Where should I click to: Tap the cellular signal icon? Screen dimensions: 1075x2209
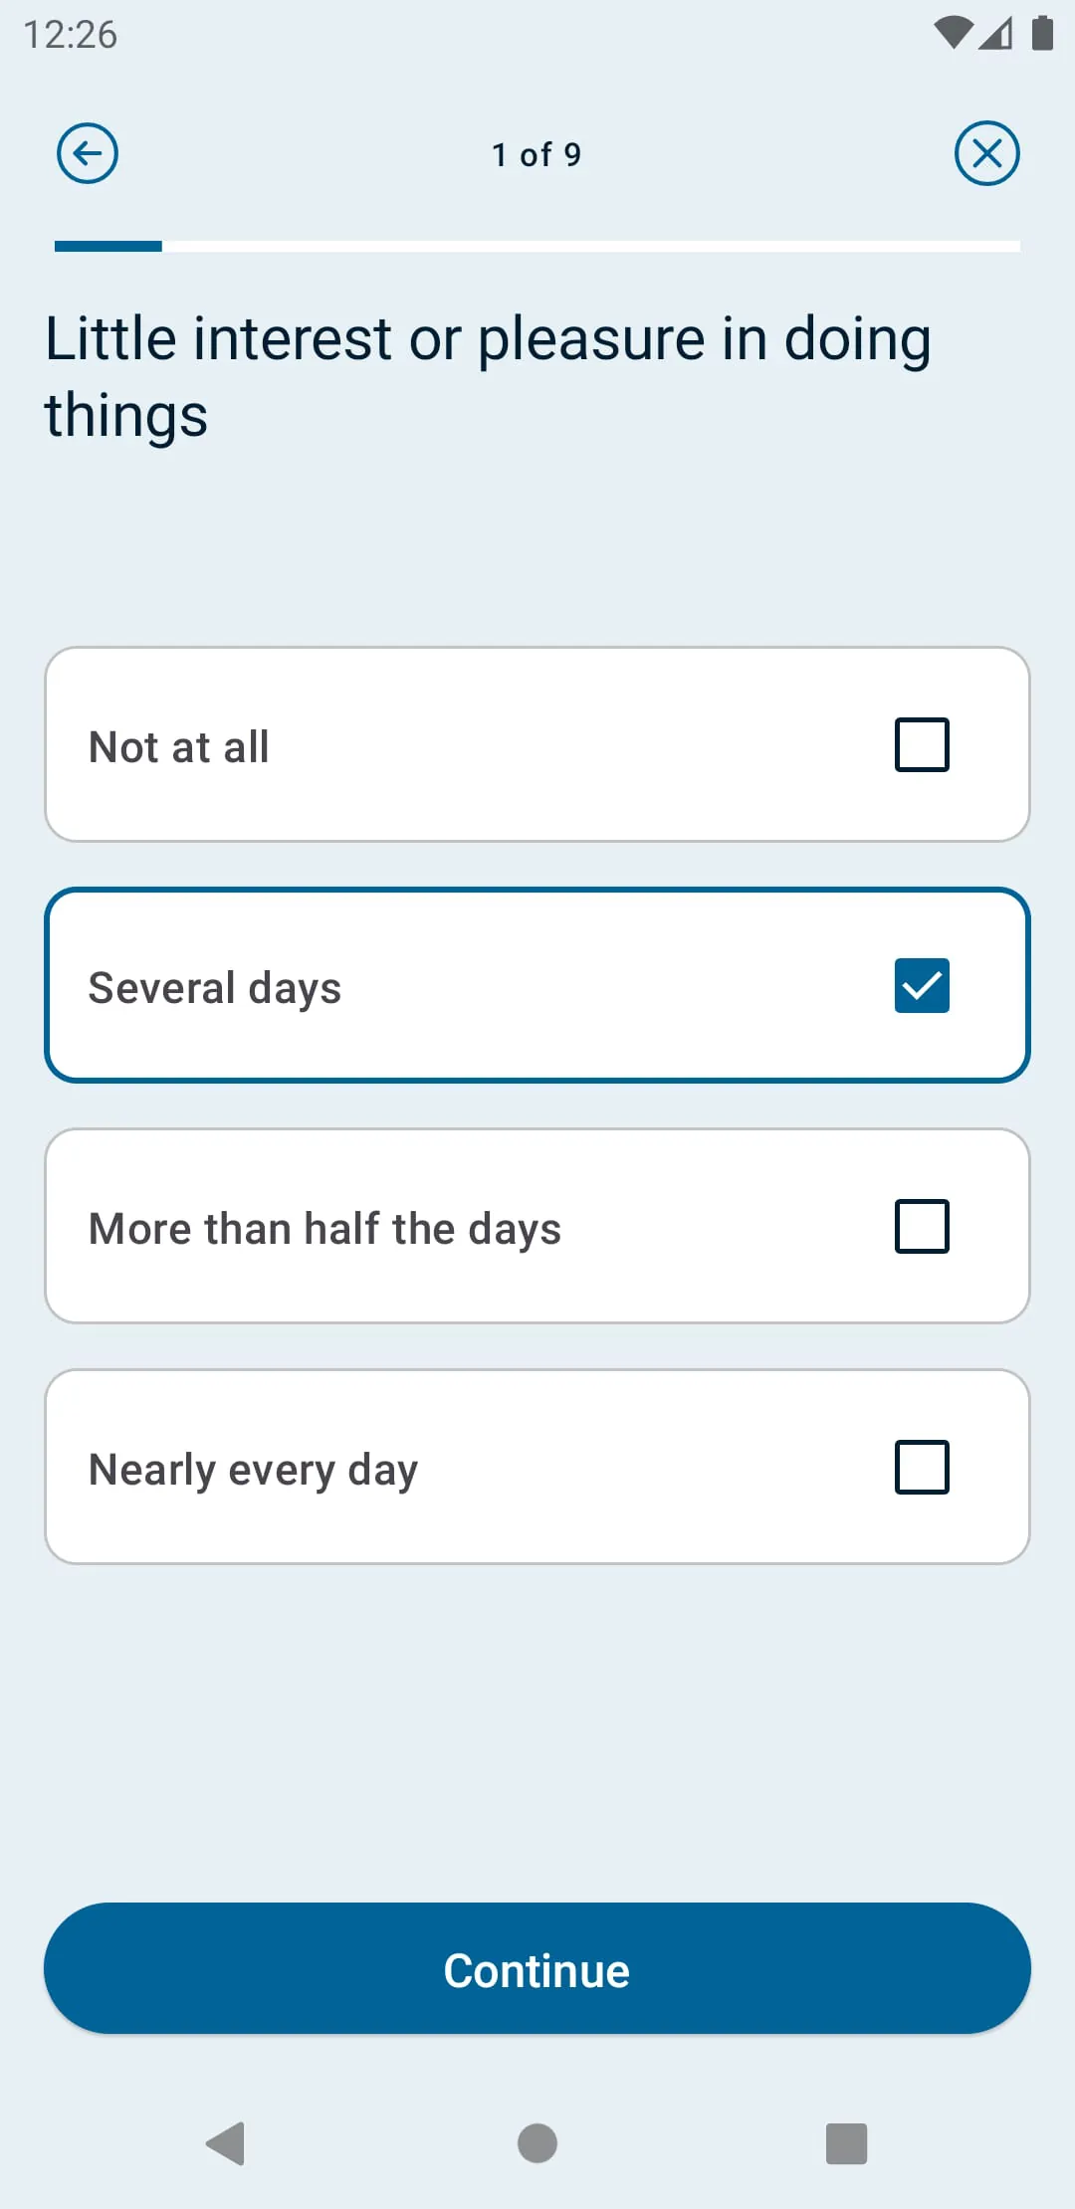pos(996,33)
